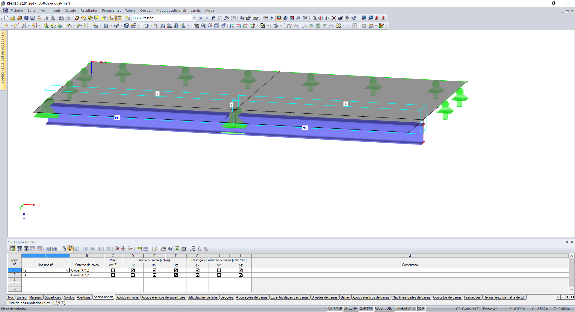Toggle the GRELHA status bar button
The height and width of the screenshot is (312, 575).
[350, 309]
